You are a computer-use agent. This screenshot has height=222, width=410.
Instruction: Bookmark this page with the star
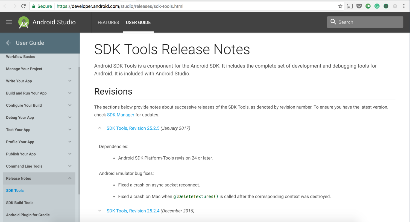click(340, 6)
